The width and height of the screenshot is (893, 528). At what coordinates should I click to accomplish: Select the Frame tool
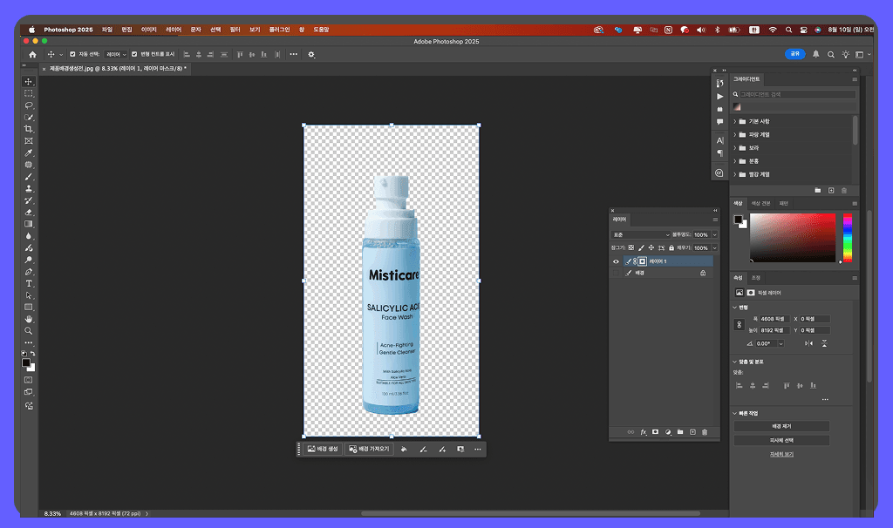tap(29, 141)
